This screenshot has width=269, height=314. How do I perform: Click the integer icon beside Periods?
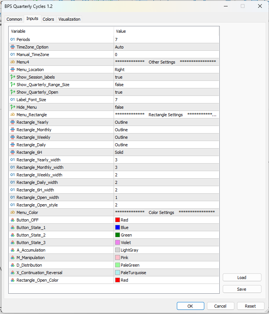pos(12,39)
